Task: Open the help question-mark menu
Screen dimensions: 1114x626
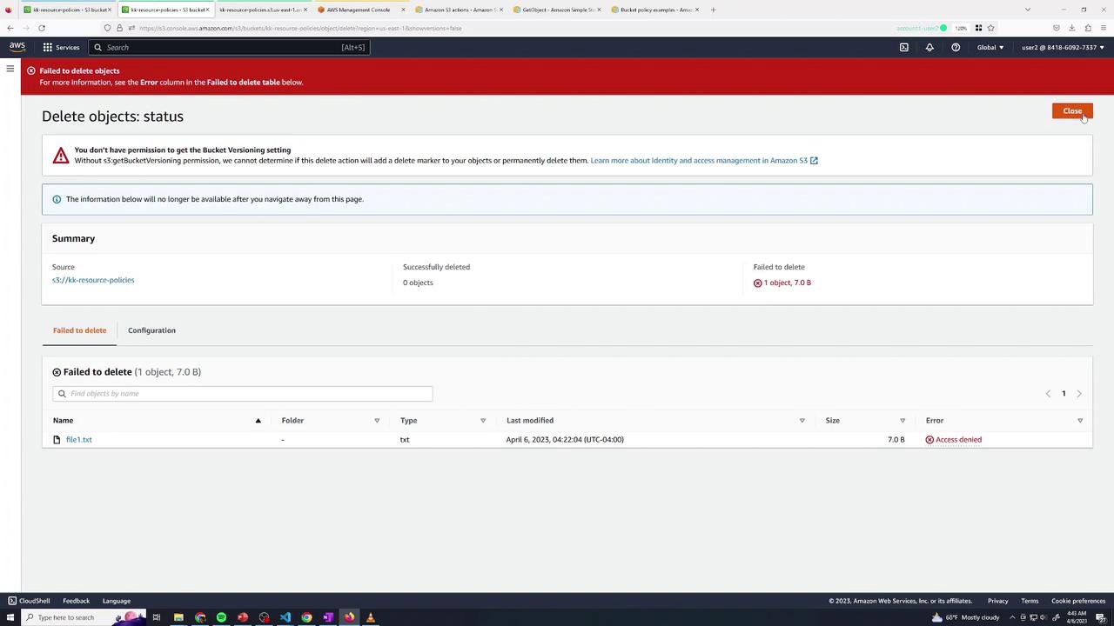Action: coord(956,47)
